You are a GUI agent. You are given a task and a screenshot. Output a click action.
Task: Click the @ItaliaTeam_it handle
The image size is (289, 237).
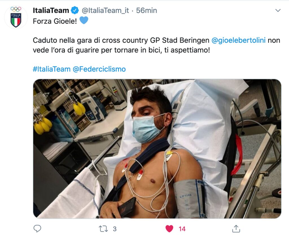pyautogui.click(x=105, y=10)
